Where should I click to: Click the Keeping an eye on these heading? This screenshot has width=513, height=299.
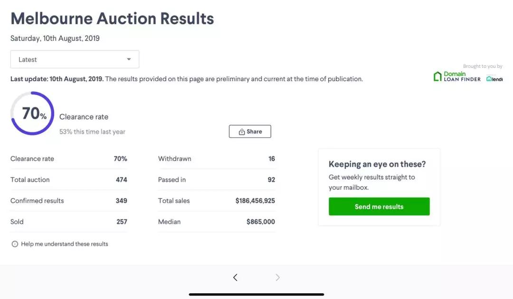(377, 164)
